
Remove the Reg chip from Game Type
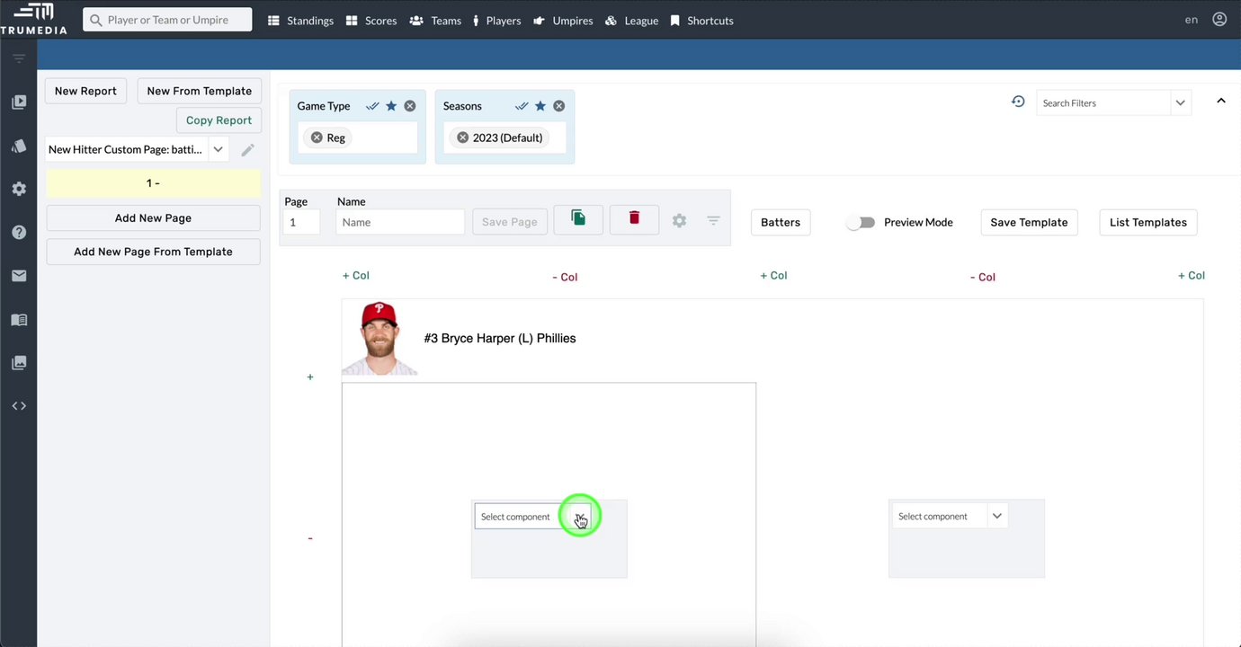point(317,137)
